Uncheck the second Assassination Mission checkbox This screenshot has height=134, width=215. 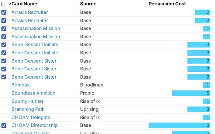coord(4,37)
